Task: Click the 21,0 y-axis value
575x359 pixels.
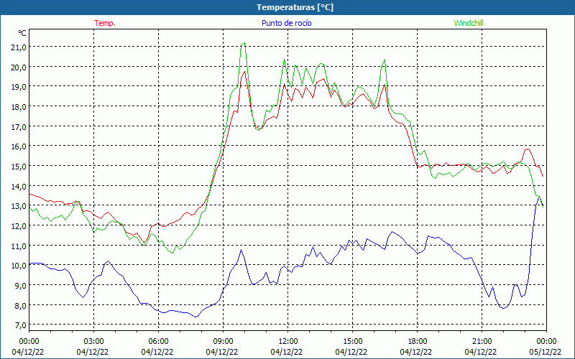Action: [x=19, y=47]
